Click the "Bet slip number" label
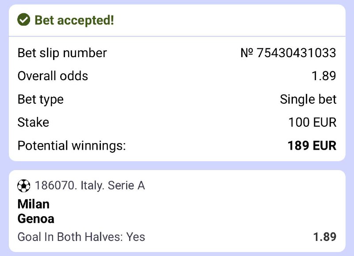The height and width of the screenshot is (256, 354). (x=62, y=53)
